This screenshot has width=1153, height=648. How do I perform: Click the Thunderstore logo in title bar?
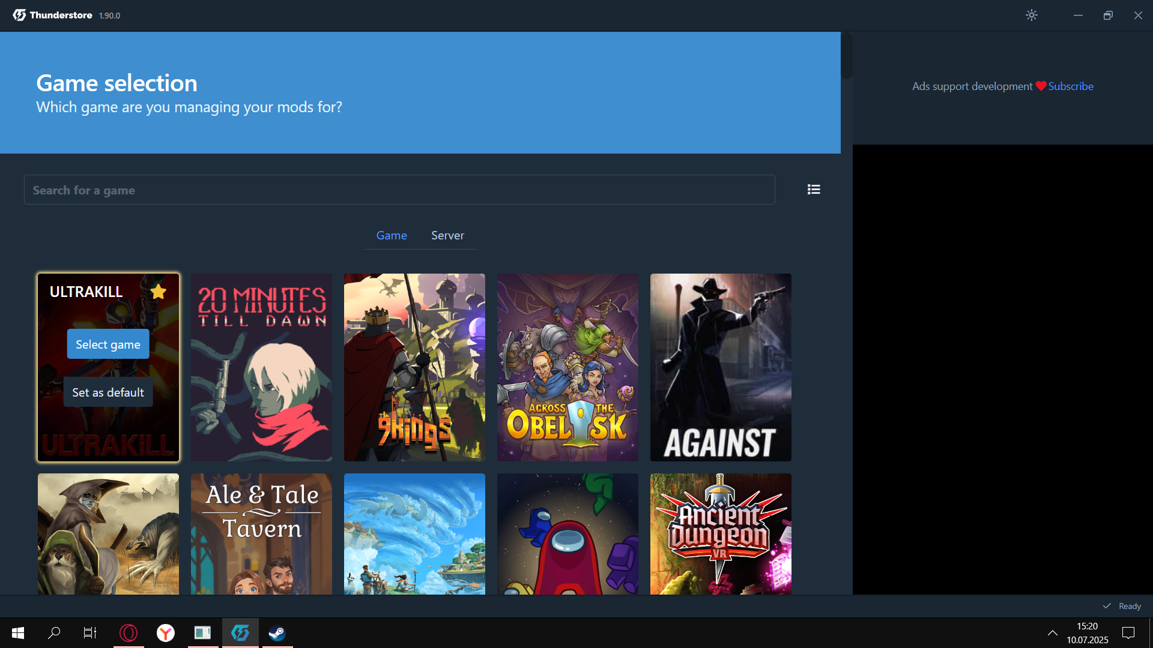tap(53, 15)
